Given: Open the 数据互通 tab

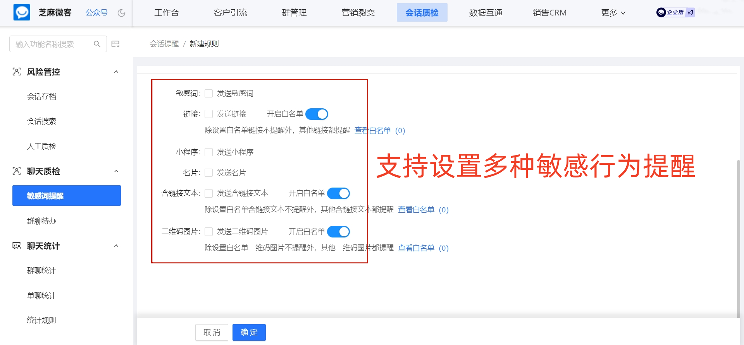Looking at the screenshot, I should (486, 13).
